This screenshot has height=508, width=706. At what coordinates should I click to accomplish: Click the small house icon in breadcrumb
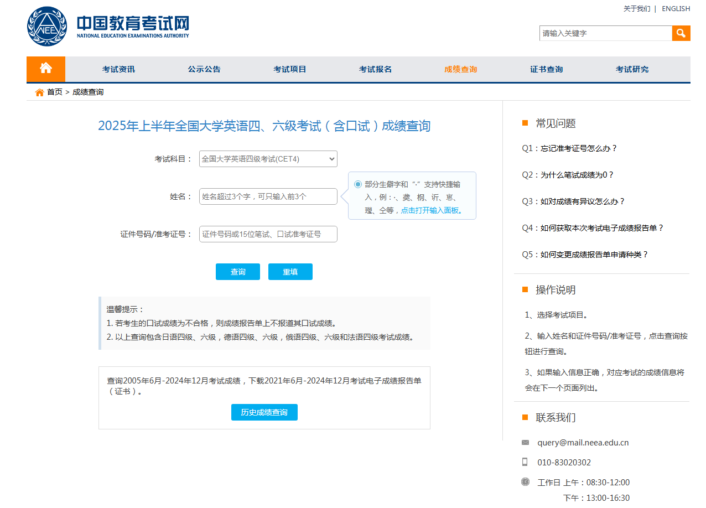[x=39, y=92]
